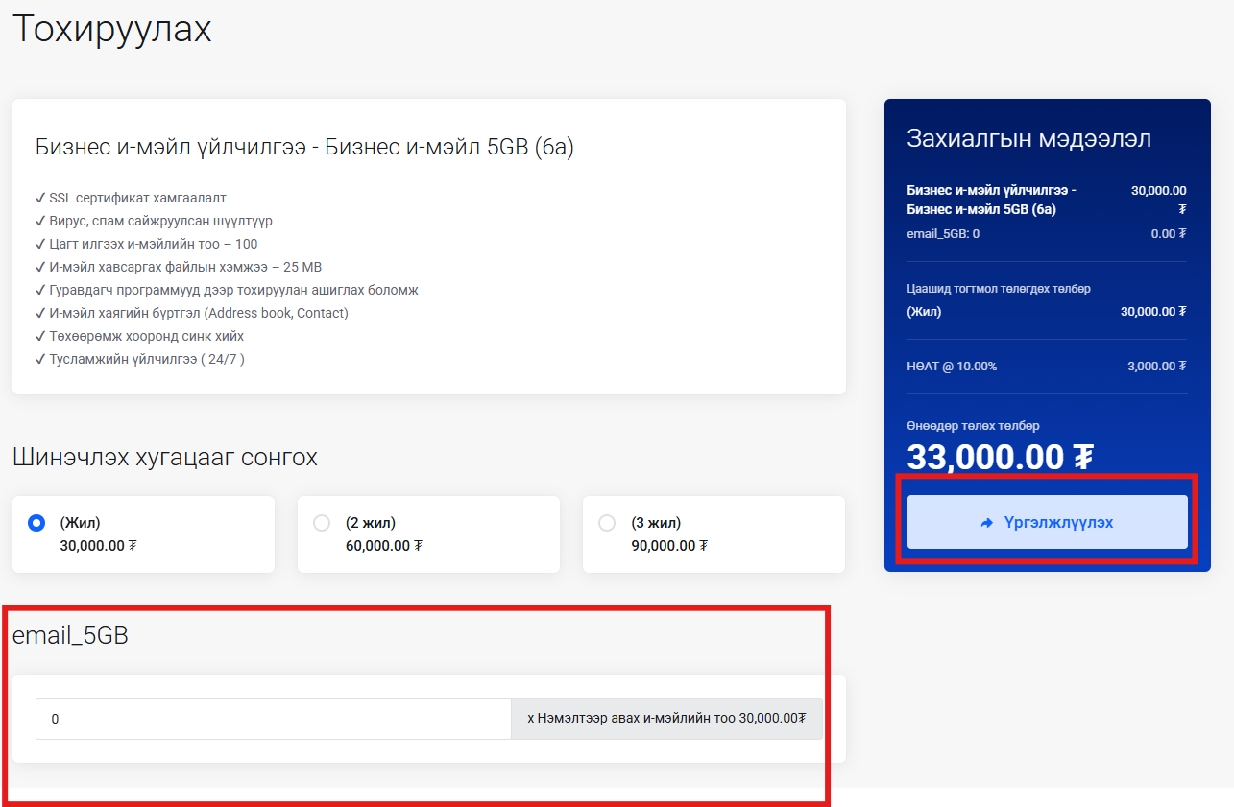Choose the (3 жил) radio option

coord(607,523)
